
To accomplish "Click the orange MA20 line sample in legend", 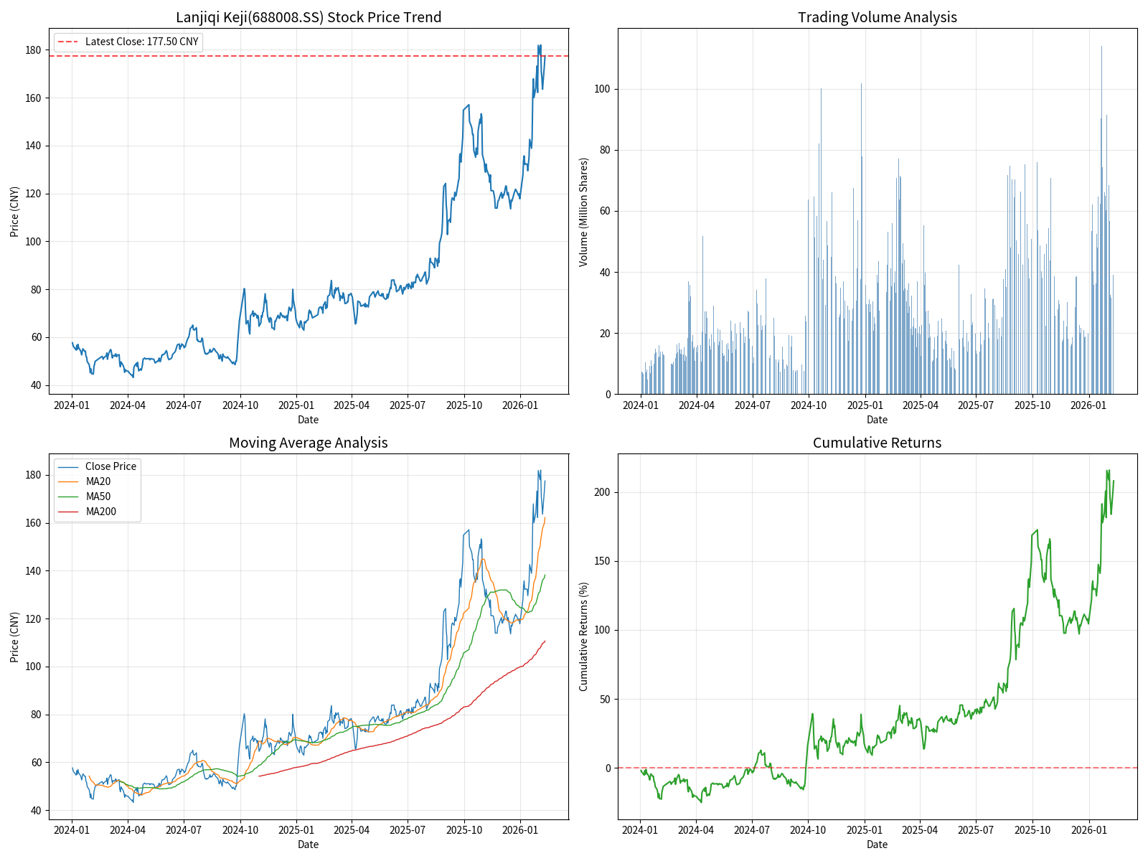I will (x=68, y=481).
